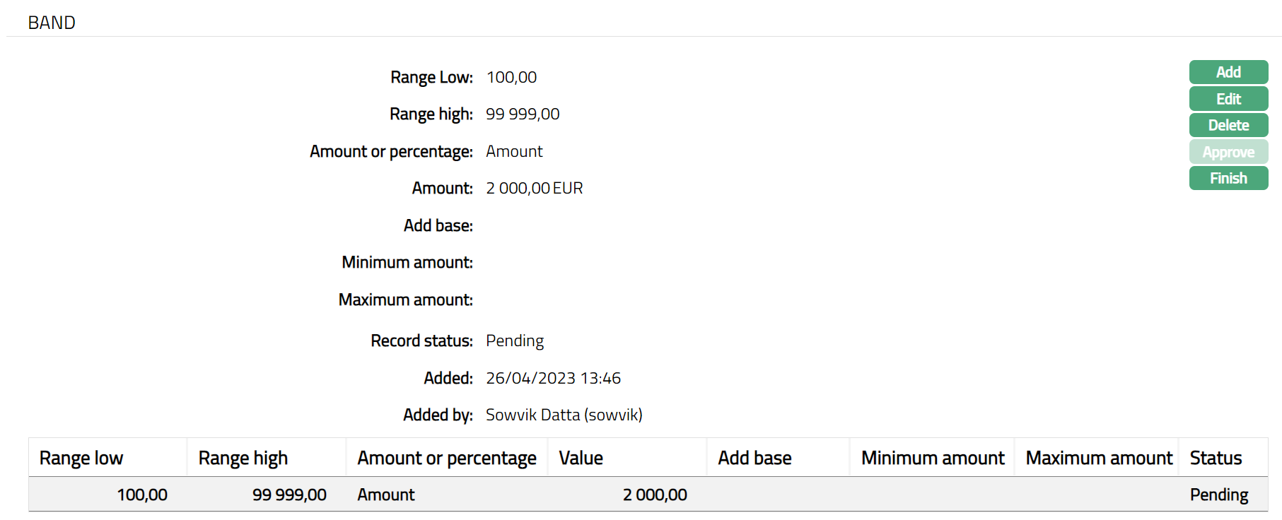
Task: Click the Add base column header
Action: [754, 458]
